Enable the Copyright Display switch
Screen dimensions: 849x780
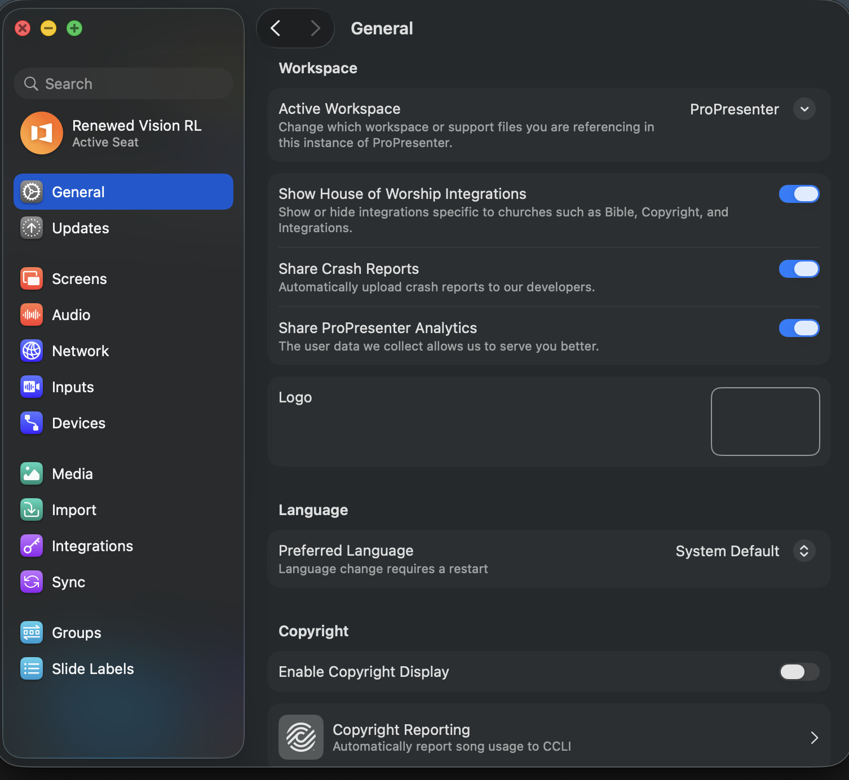[799, 672]
